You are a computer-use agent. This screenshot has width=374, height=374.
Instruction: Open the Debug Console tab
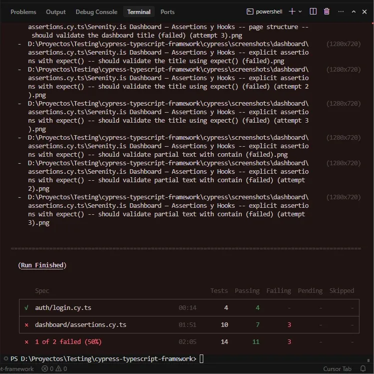96,12
